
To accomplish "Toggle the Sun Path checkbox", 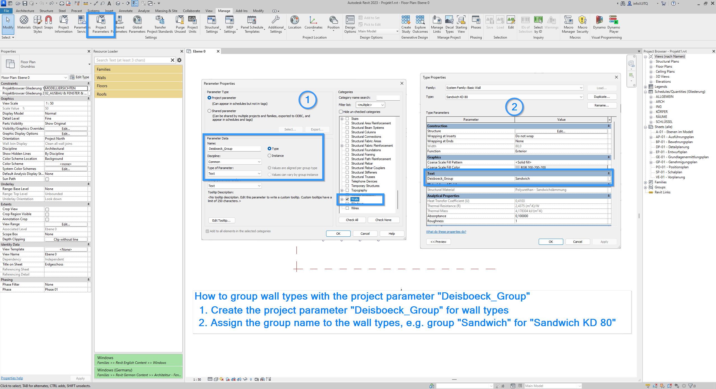I will pos(47,179).
